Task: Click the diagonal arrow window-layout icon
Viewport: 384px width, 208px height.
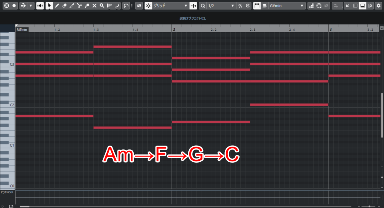Action: (347, 5)
